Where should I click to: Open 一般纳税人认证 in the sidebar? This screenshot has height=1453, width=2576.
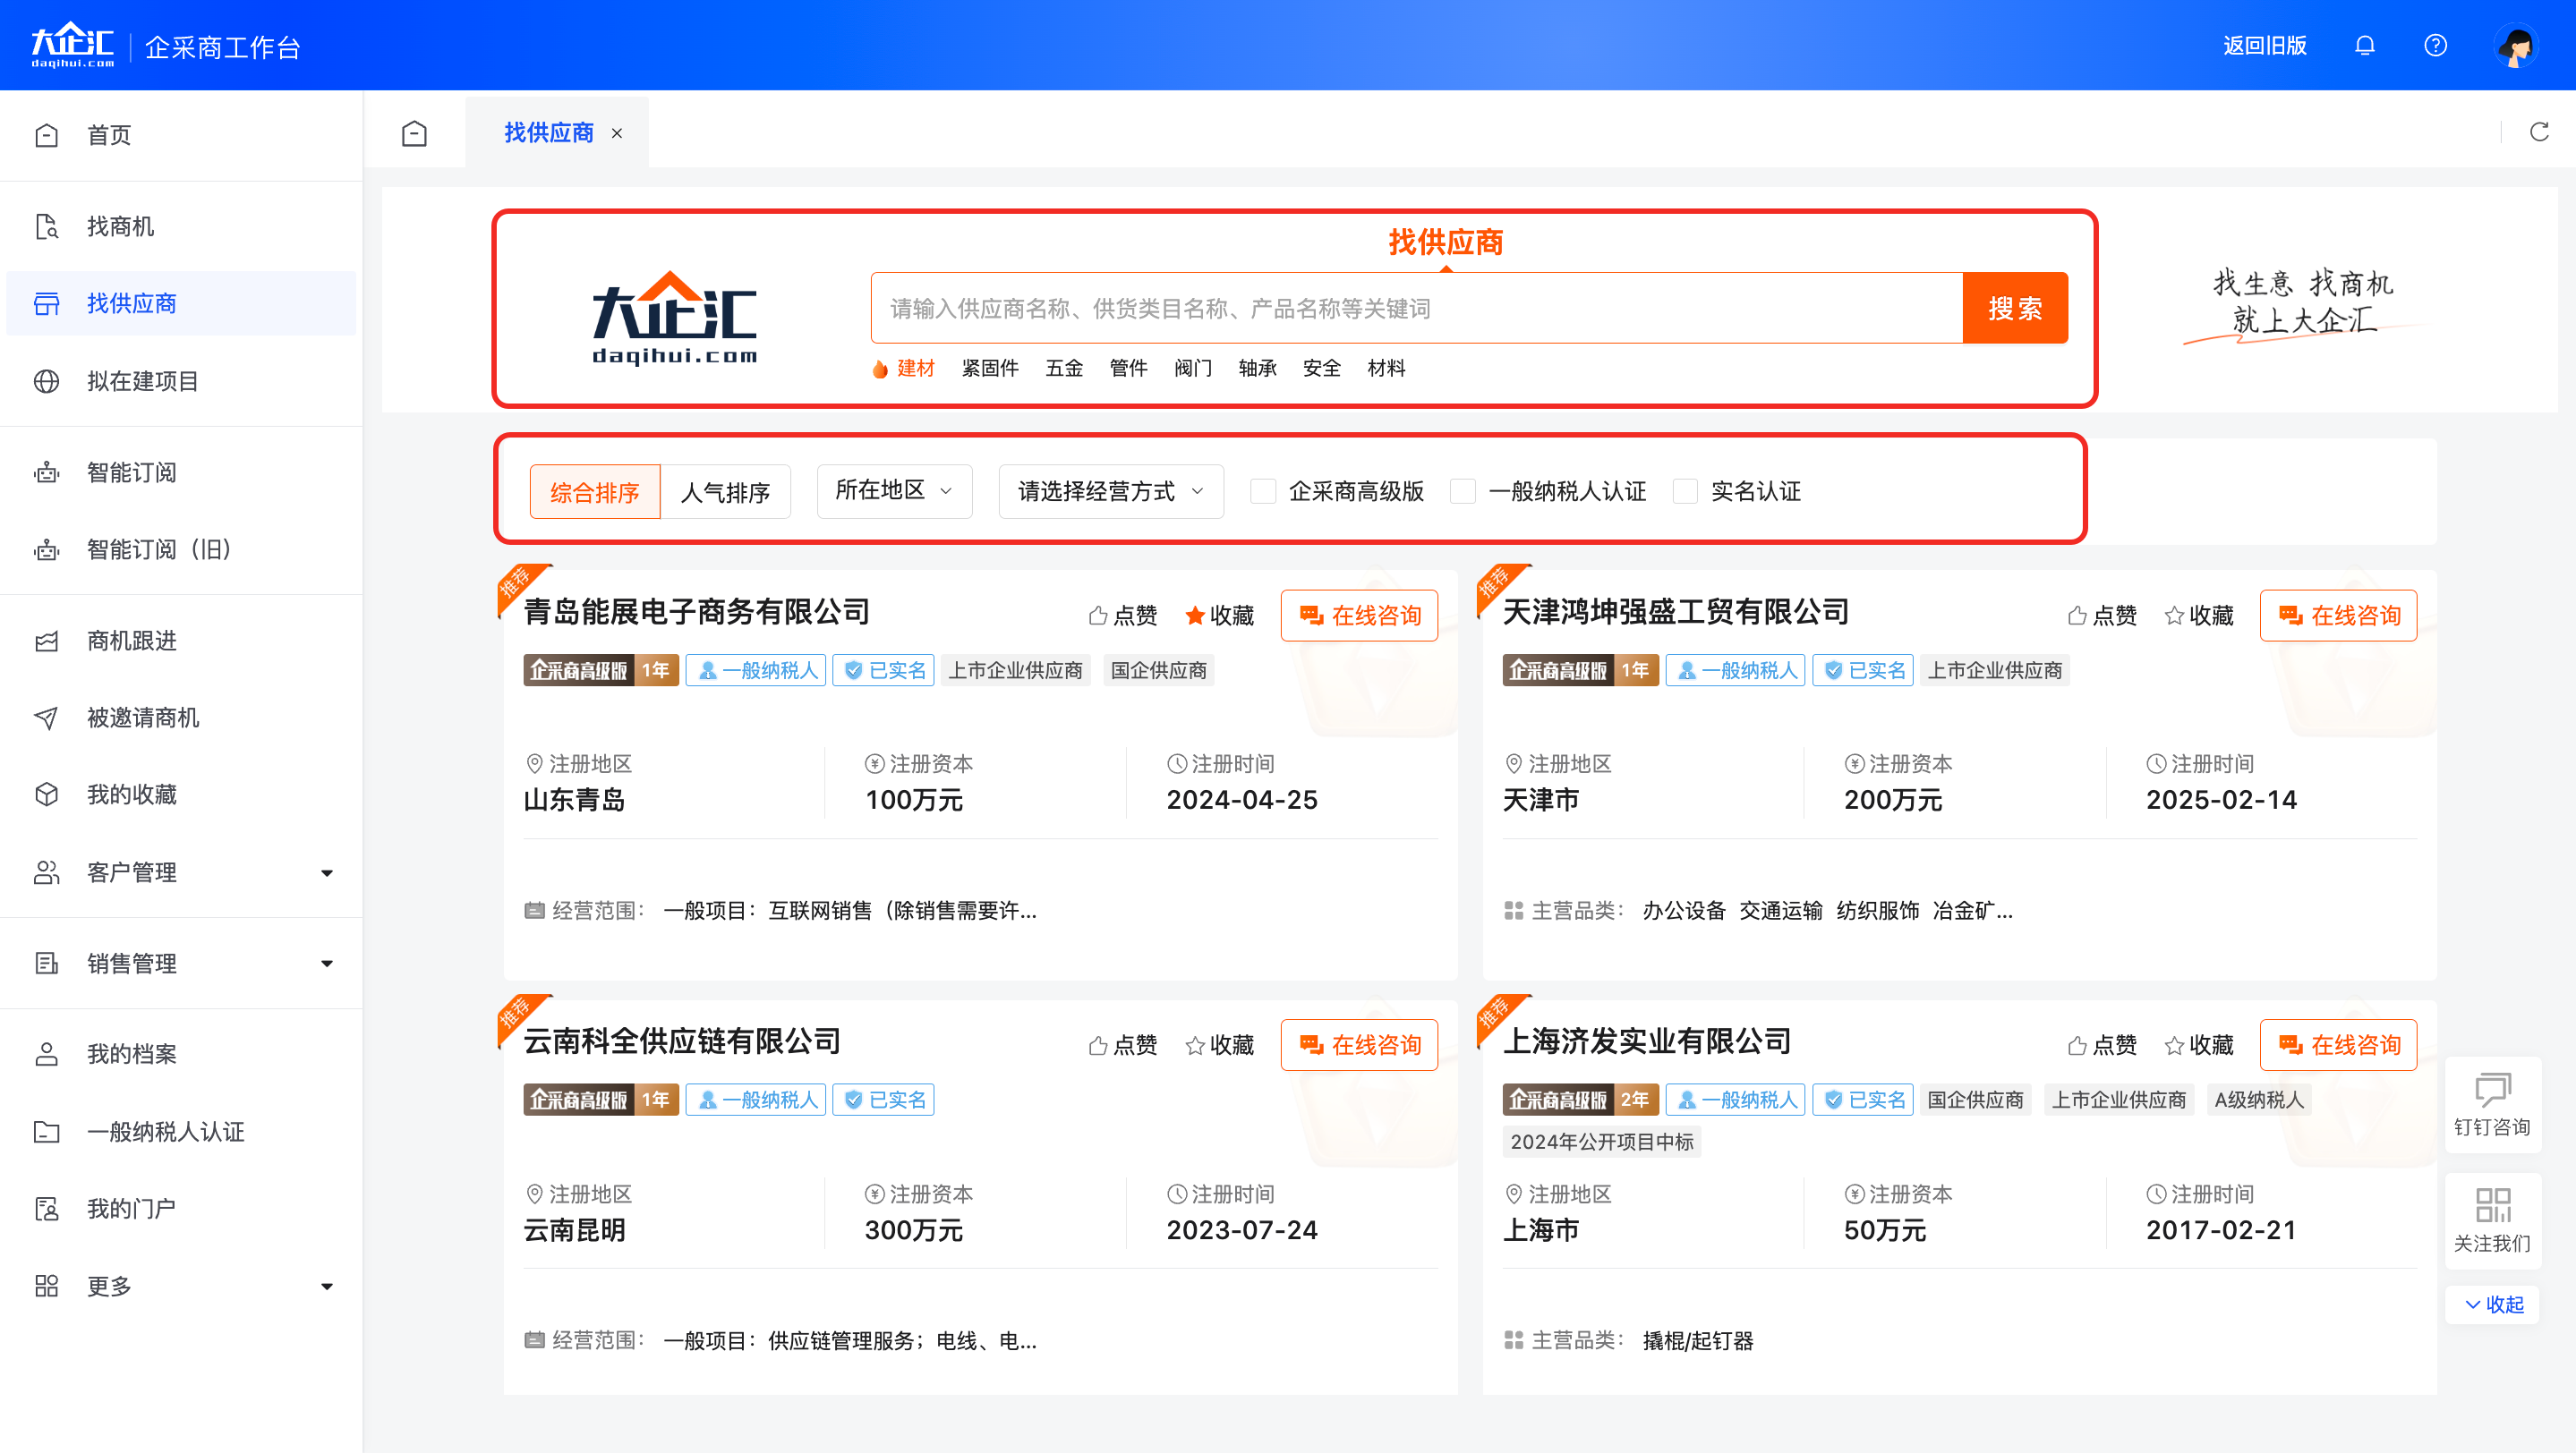point(181,1131)
